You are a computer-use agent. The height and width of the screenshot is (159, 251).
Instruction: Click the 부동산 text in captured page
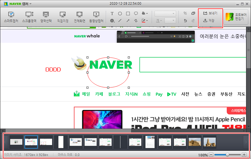[x=226, y=94]
